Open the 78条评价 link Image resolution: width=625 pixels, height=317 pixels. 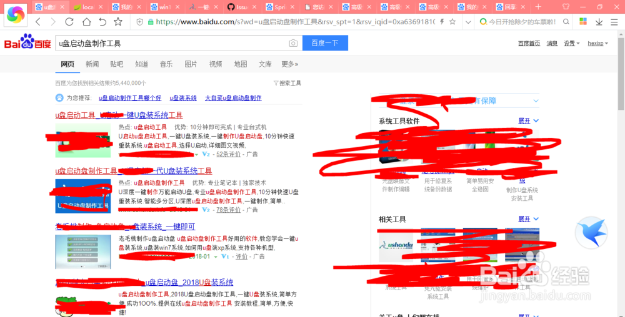click(228, 210)
